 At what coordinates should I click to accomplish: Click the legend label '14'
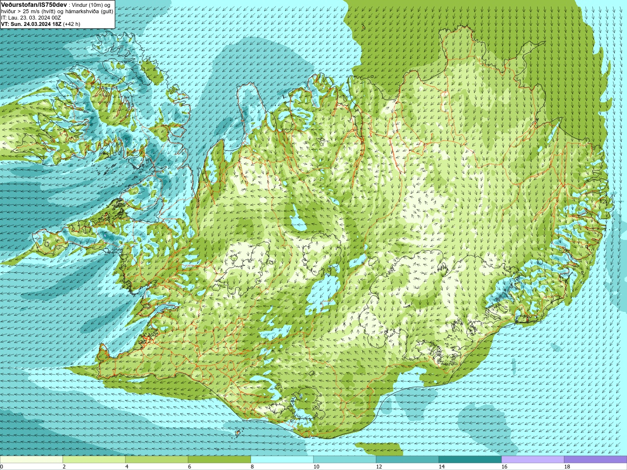coord(442,467)
